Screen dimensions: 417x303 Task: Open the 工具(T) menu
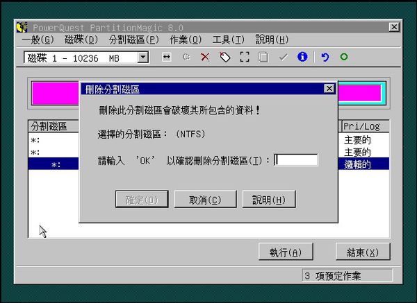point(228,40)
